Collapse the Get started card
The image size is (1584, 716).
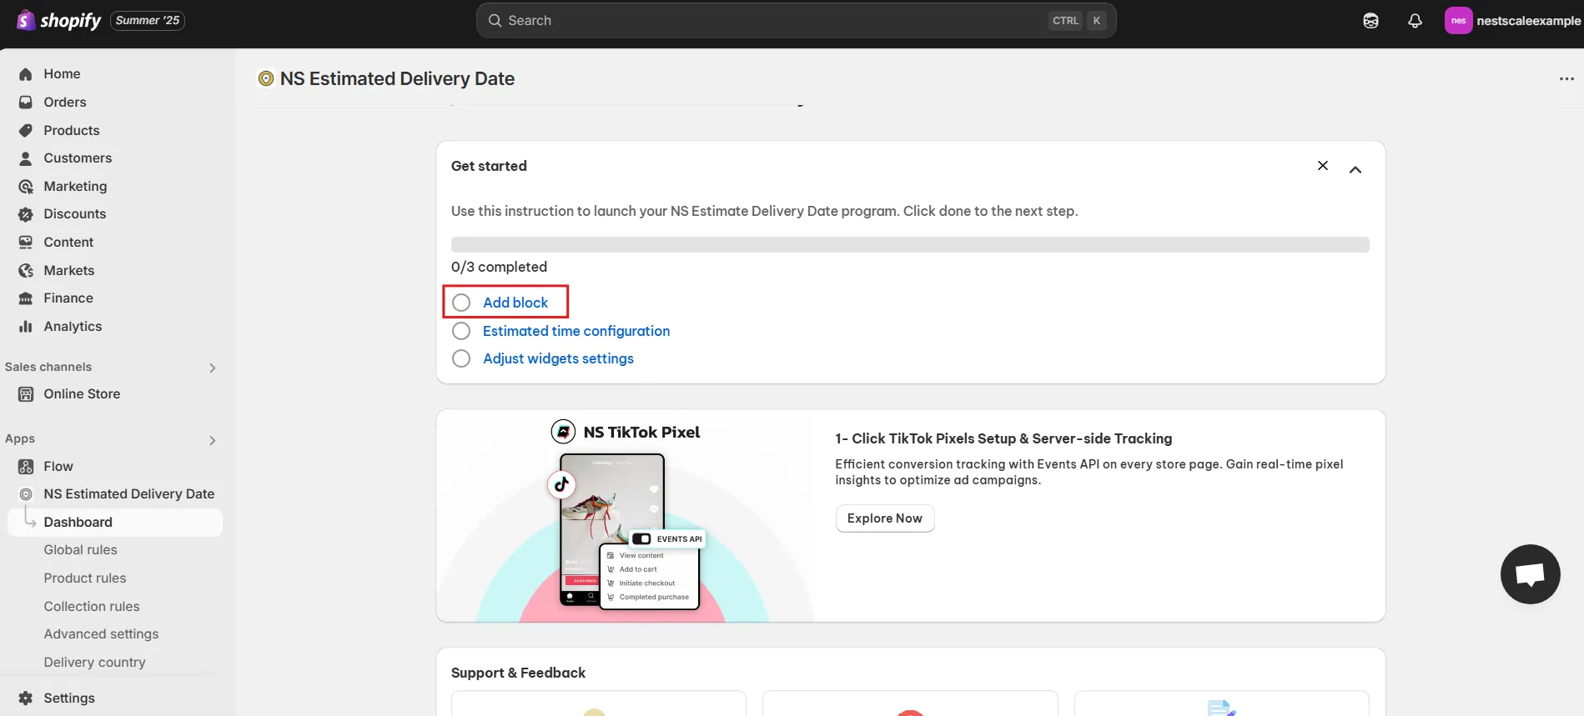coord(1355,170)
